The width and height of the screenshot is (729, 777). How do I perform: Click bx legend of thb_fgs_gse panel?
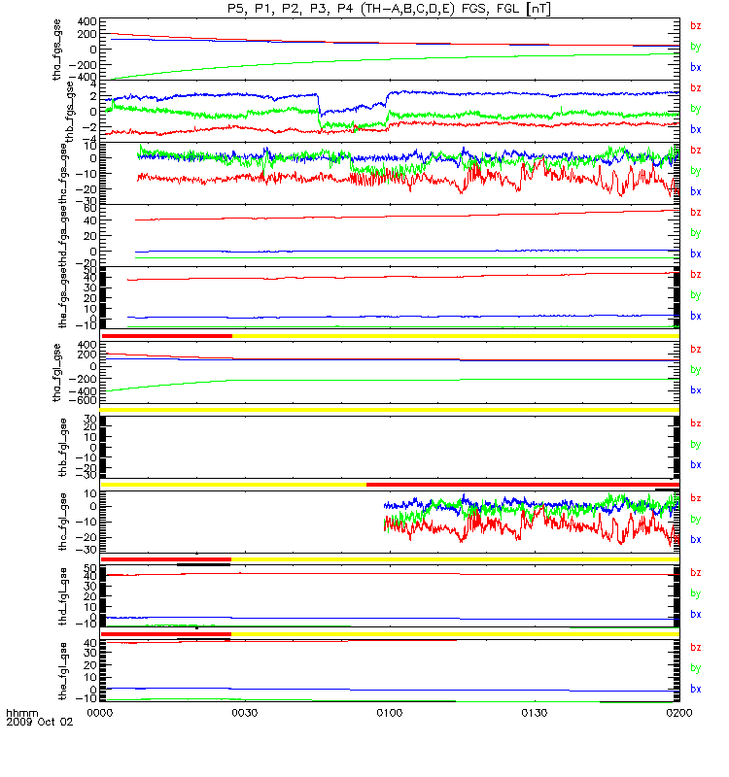[696, 129]
